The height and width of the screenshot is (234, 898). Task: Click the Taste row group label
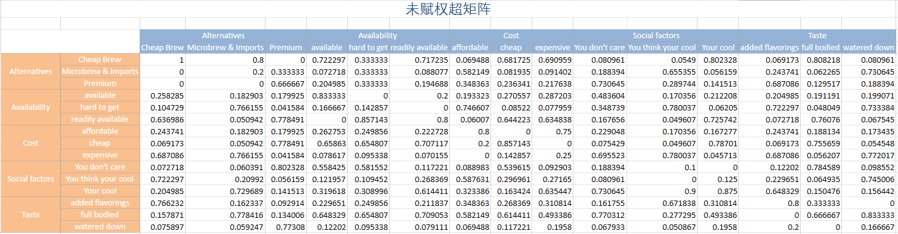tap(30, 215)
